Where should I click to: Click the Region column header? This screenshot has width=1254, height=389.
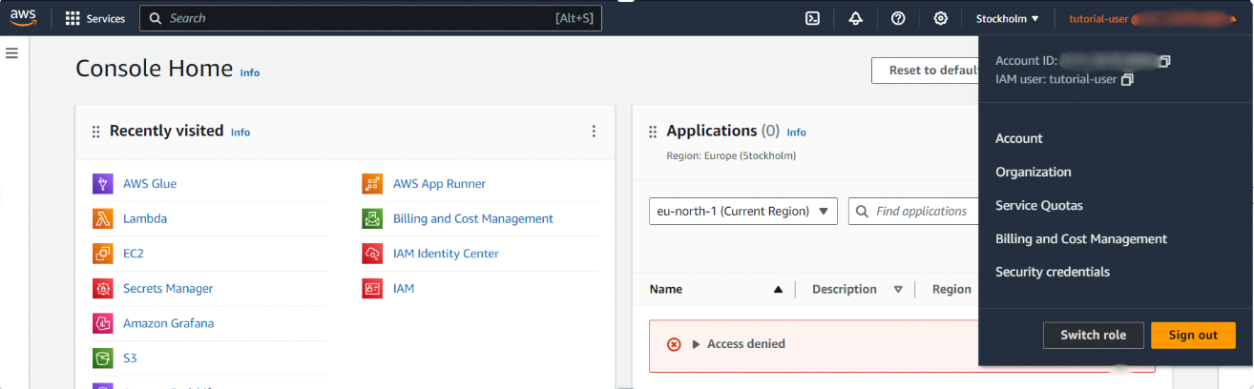[x=951, y=290]
